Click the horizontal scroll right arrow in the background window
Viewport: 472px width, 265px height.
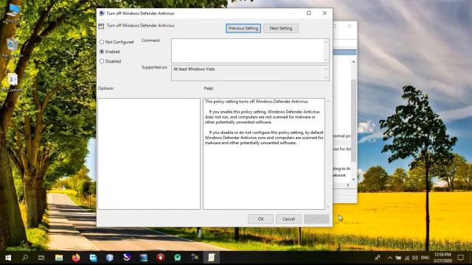[x=348, y=185]
